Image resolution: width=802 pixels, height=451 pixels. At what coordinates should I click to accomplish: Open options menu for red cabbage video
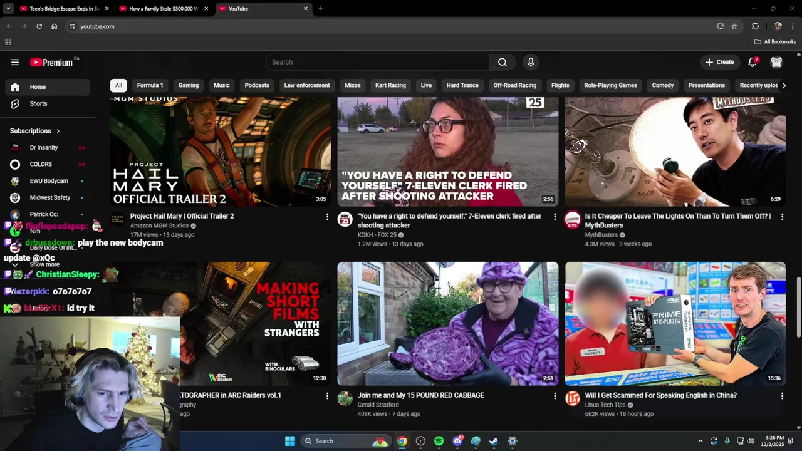555,396
